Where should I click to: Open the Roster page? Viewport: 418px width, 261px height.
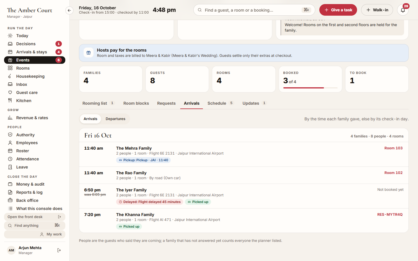pyautogui.click(x=35, y=151)
